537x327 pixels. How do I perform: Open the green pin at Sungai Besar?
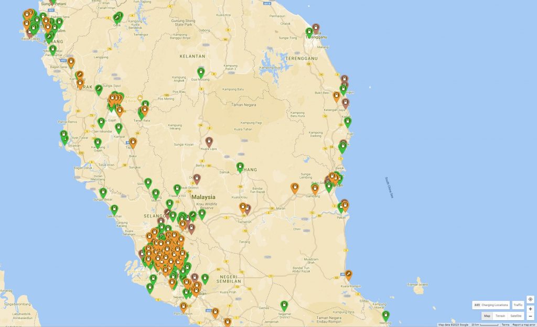coord(103,192)
